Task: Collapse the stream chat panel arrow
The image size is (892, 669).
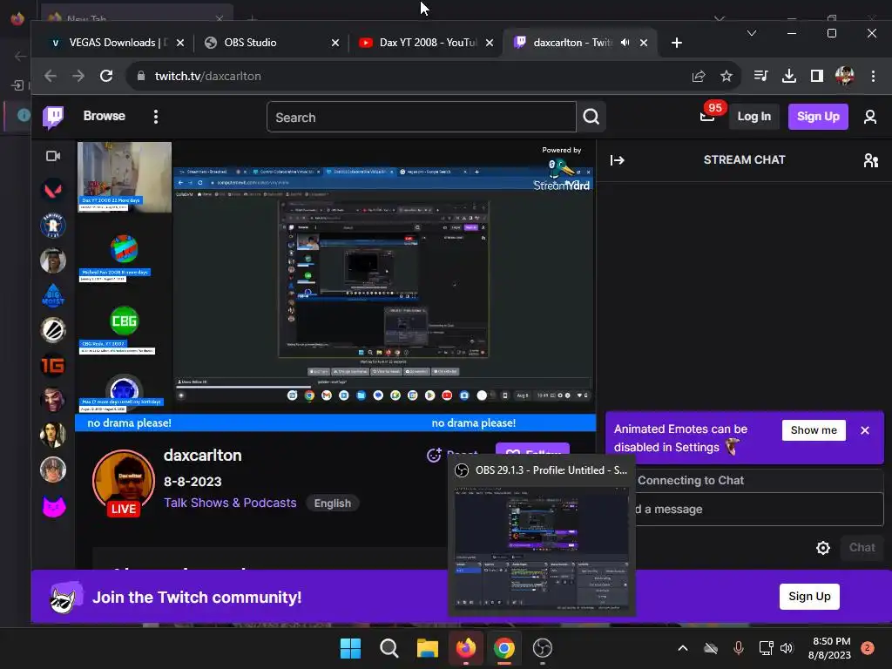Action: 618,160
